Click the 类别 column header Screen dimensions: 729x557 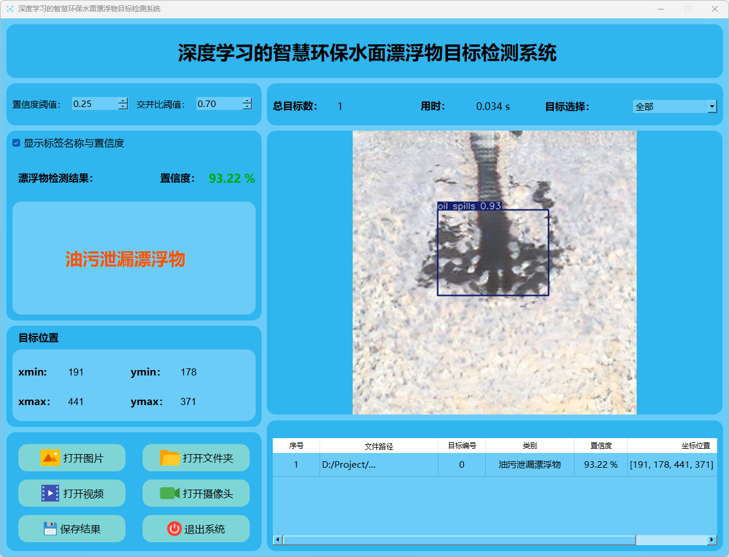tap(530, 446)
